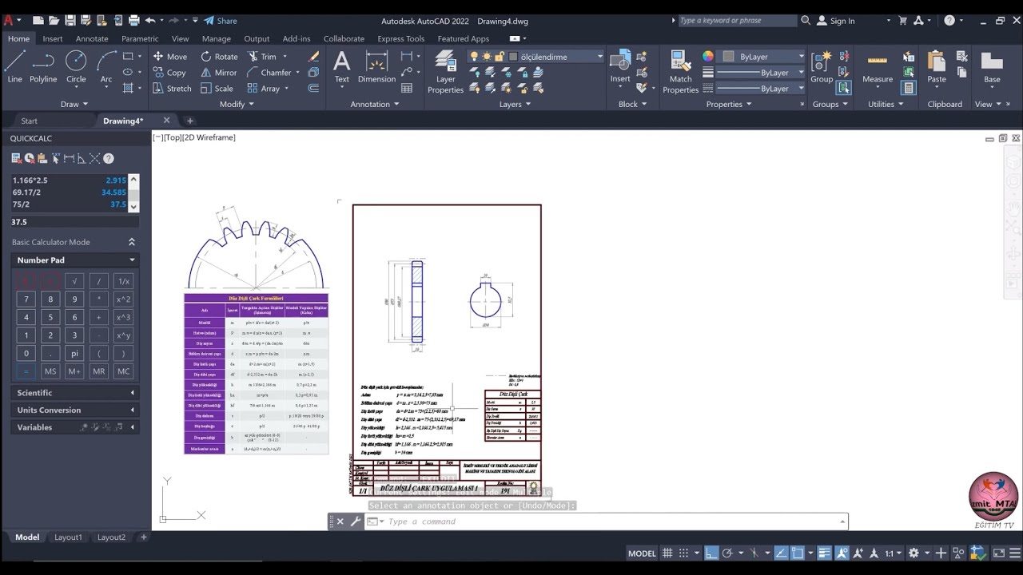The height and width of the screenshot is (575, 1023).
Task: Toggle polar tracking in status bar
Action: click(x=727, y=553)
